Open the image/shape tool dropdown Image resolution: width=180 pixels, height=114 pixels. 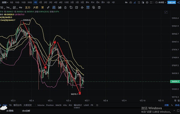pos(14,8)
